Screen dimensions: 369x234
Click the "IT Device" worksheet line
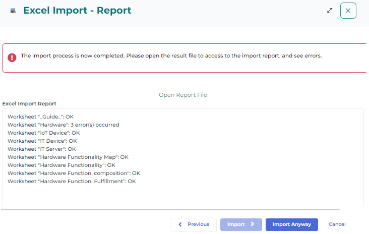[x=42, y=141]
